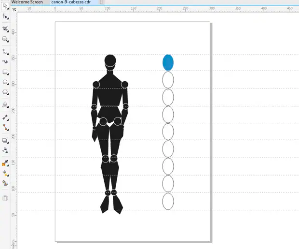Choose the Parallel Dimension tool
Viewport: 299px width, 249px height.
[x=5, y=117]
